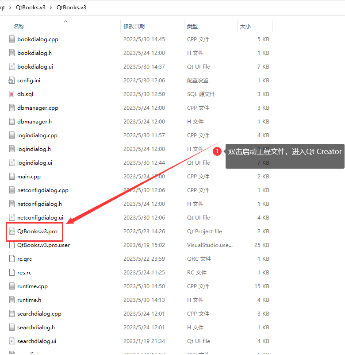The image size is (345, 355).
Task: Expand chevron after qt in breadcrumb
Action: click(x=10, y=8)
